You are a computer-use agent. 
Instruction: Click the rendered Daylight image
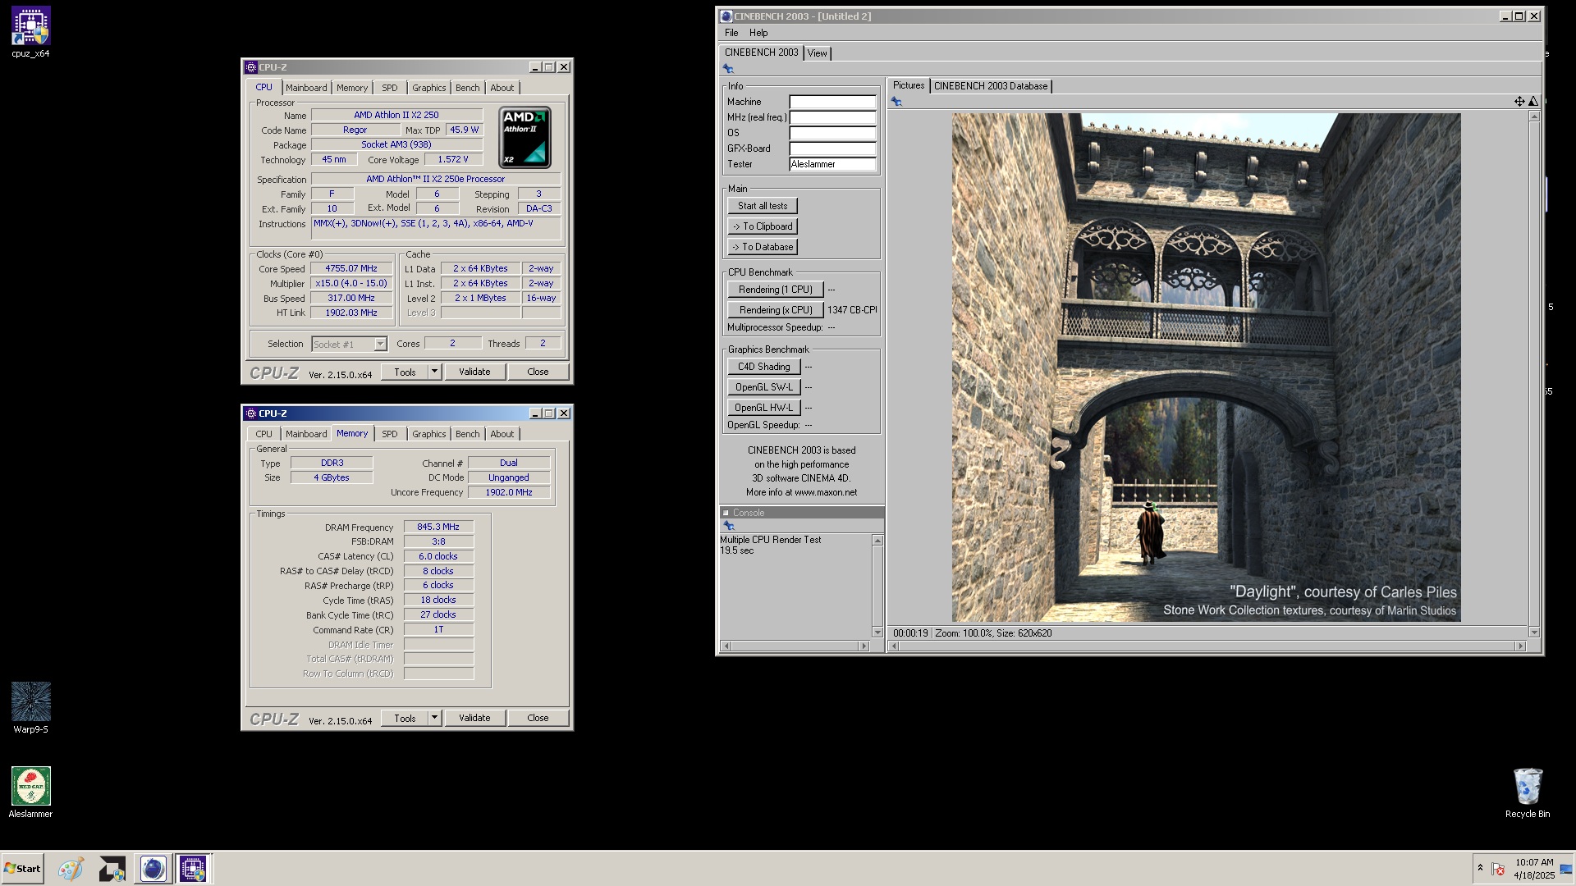1206,368
